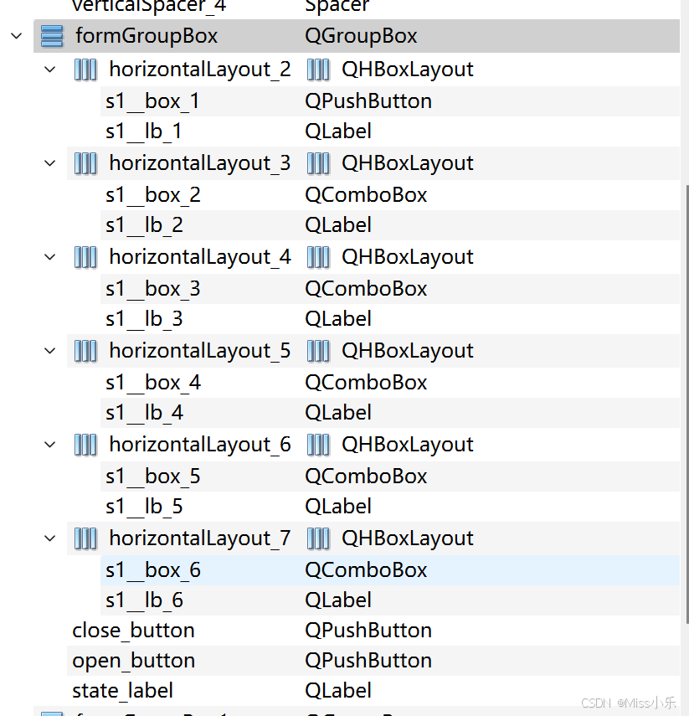Collapse the formGroupBox tree node

[x=15, y=35]
